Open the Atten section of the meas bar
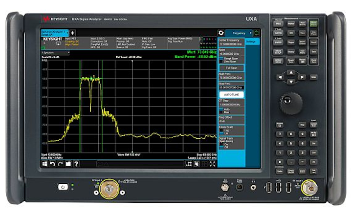This screenshot has width=352, height=216. click(x=128, y=43)
